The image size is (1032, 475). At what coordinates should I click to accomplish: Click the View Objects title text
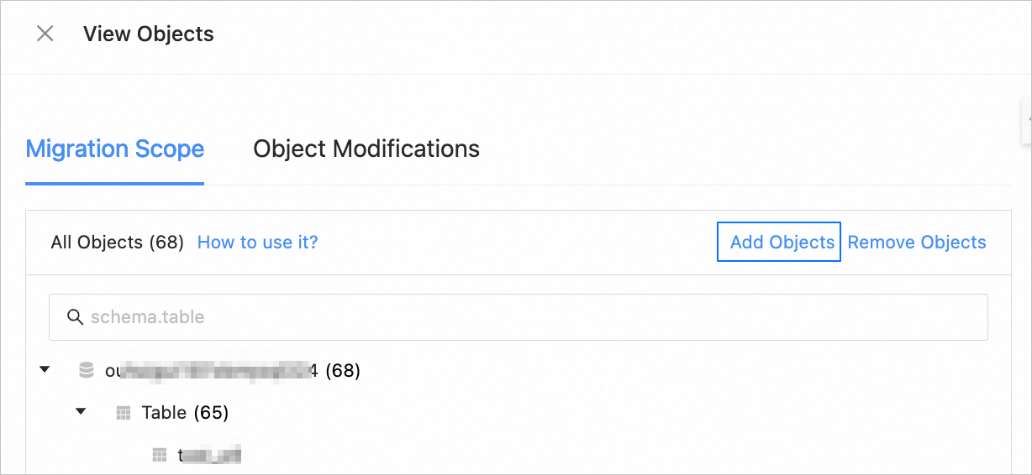(x=149, y=34)
